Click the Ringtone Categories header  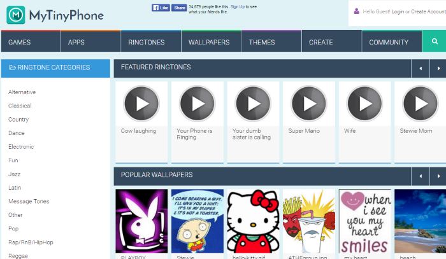point(55,68)
